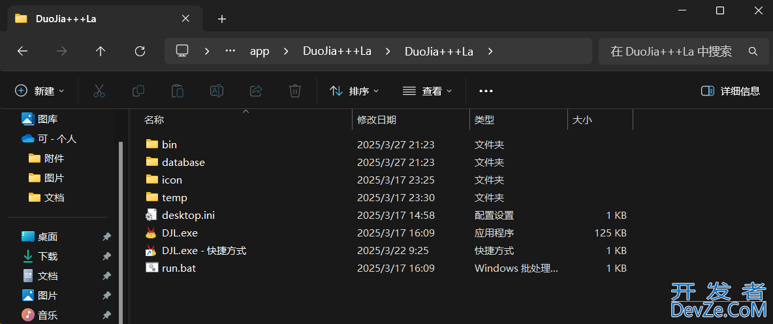The width and height of the screenshot is (773, 324).
Task: Expand chevron after the This PC icon
Action: point(207,52)
